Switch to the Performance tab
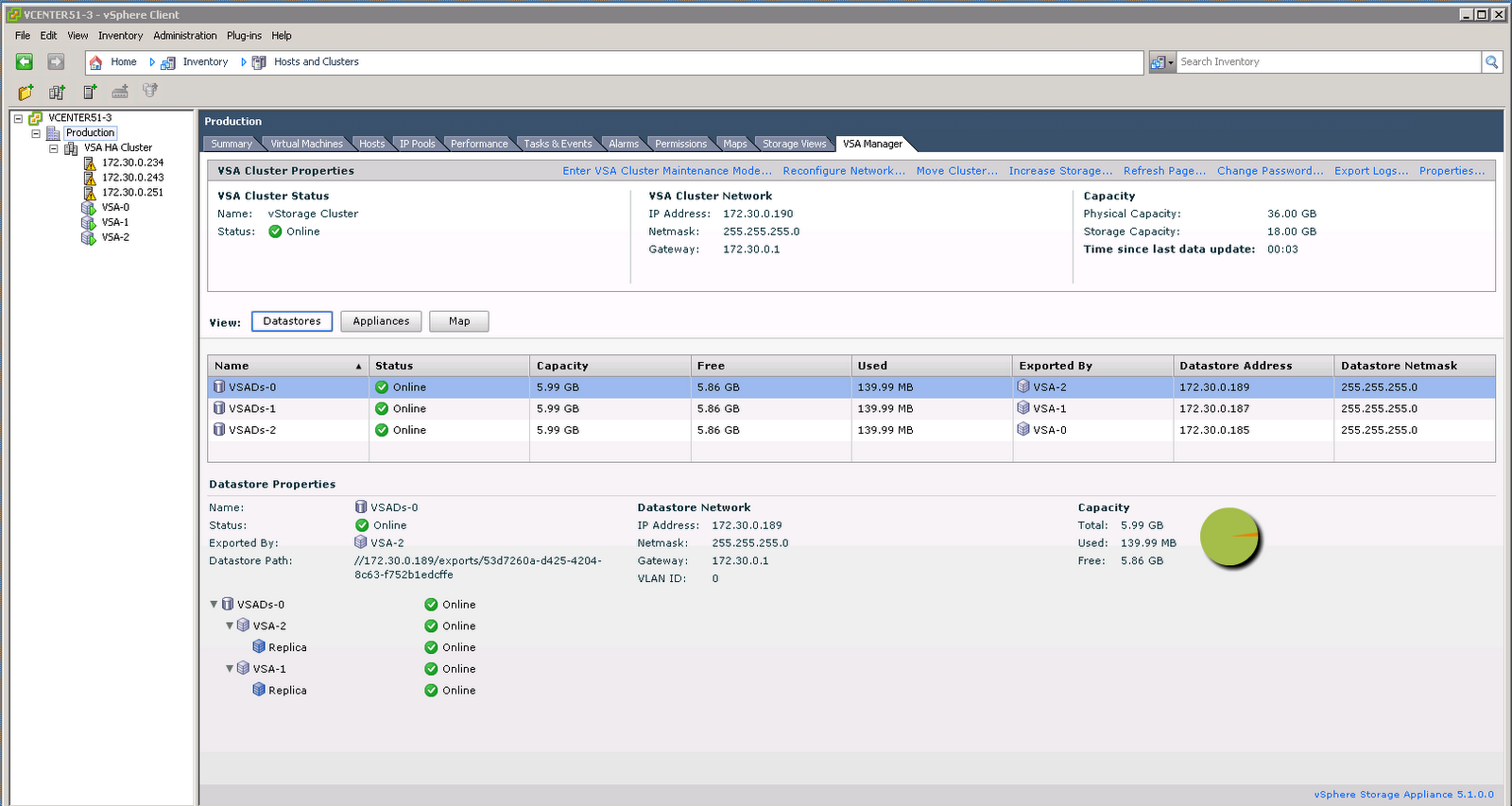 479,144
